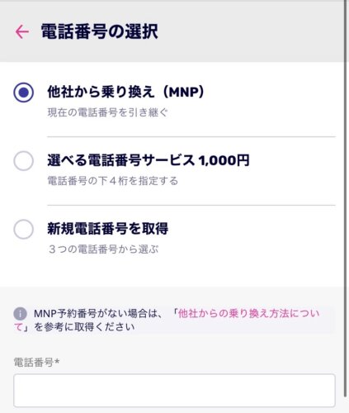Click the vertical scrollbar on the right edge
Screen dimensions: 349x413
point(346,198)
